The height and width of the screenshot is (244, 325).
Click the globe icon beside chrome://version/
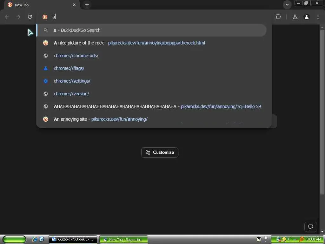tap(46, 94)
